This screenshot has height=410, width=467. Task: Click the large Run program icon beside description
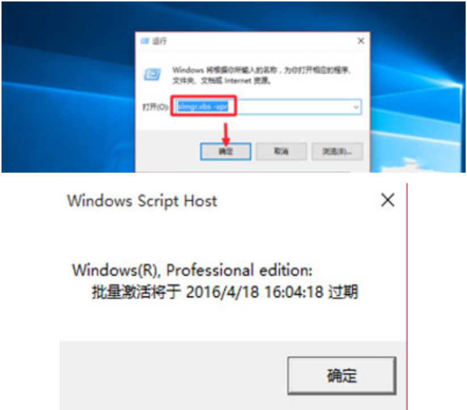click(152, 74)
